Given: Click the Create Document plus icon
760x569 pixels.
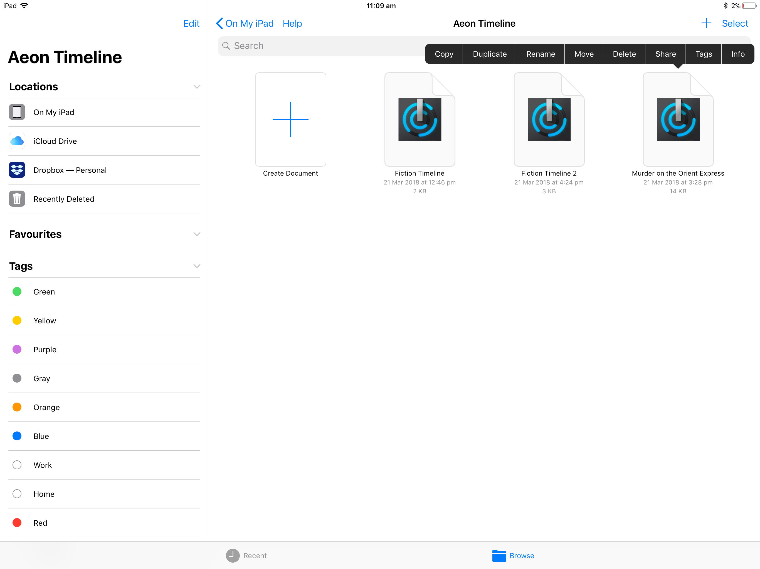Looking at the screenshot, I should click(290, 119).
